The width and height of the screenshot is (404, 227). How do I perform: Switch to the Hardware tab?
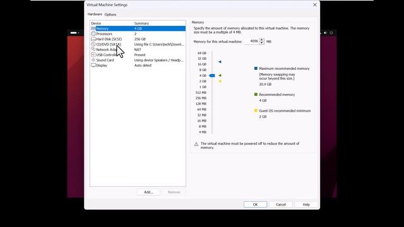click(x=95, y=14)
